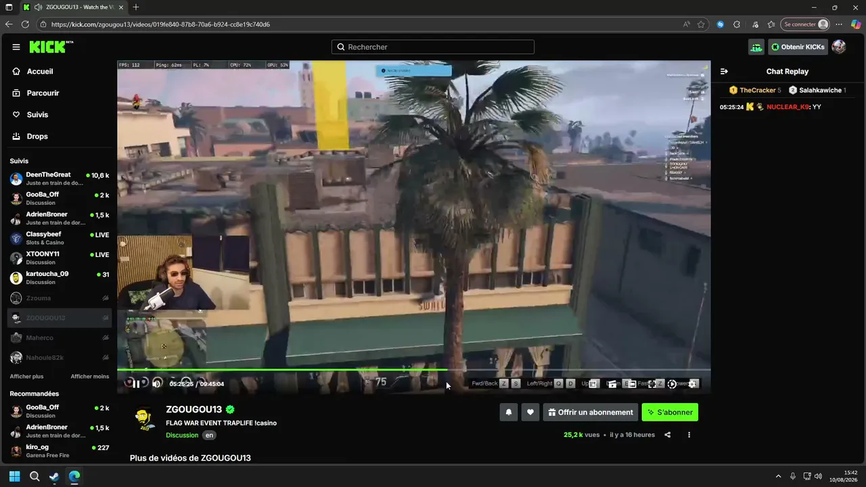Click Obtenir KICKs button
This screenshot has width=866, height=487.
[798, 47]
